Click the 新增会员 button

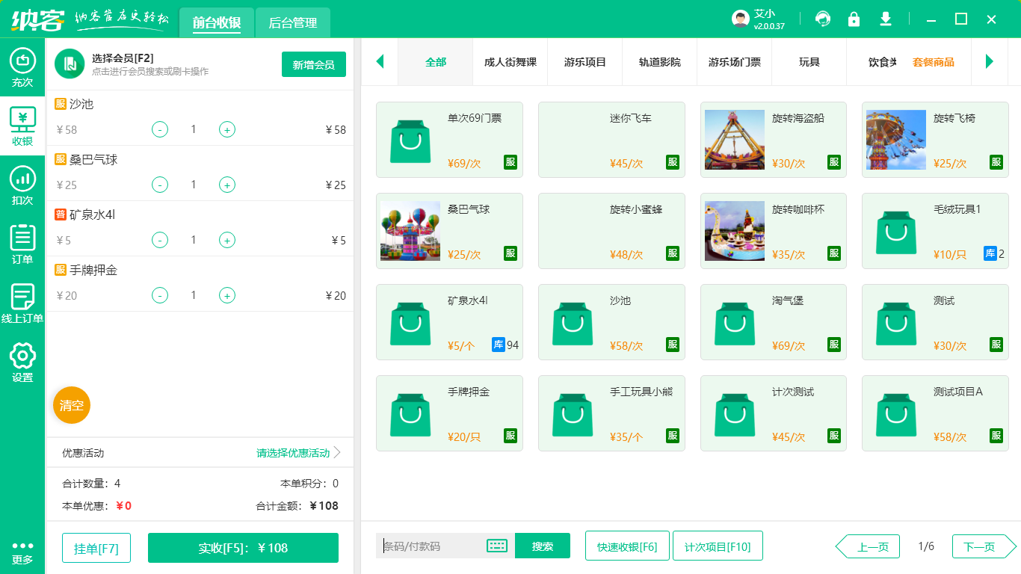click(313, 65)
